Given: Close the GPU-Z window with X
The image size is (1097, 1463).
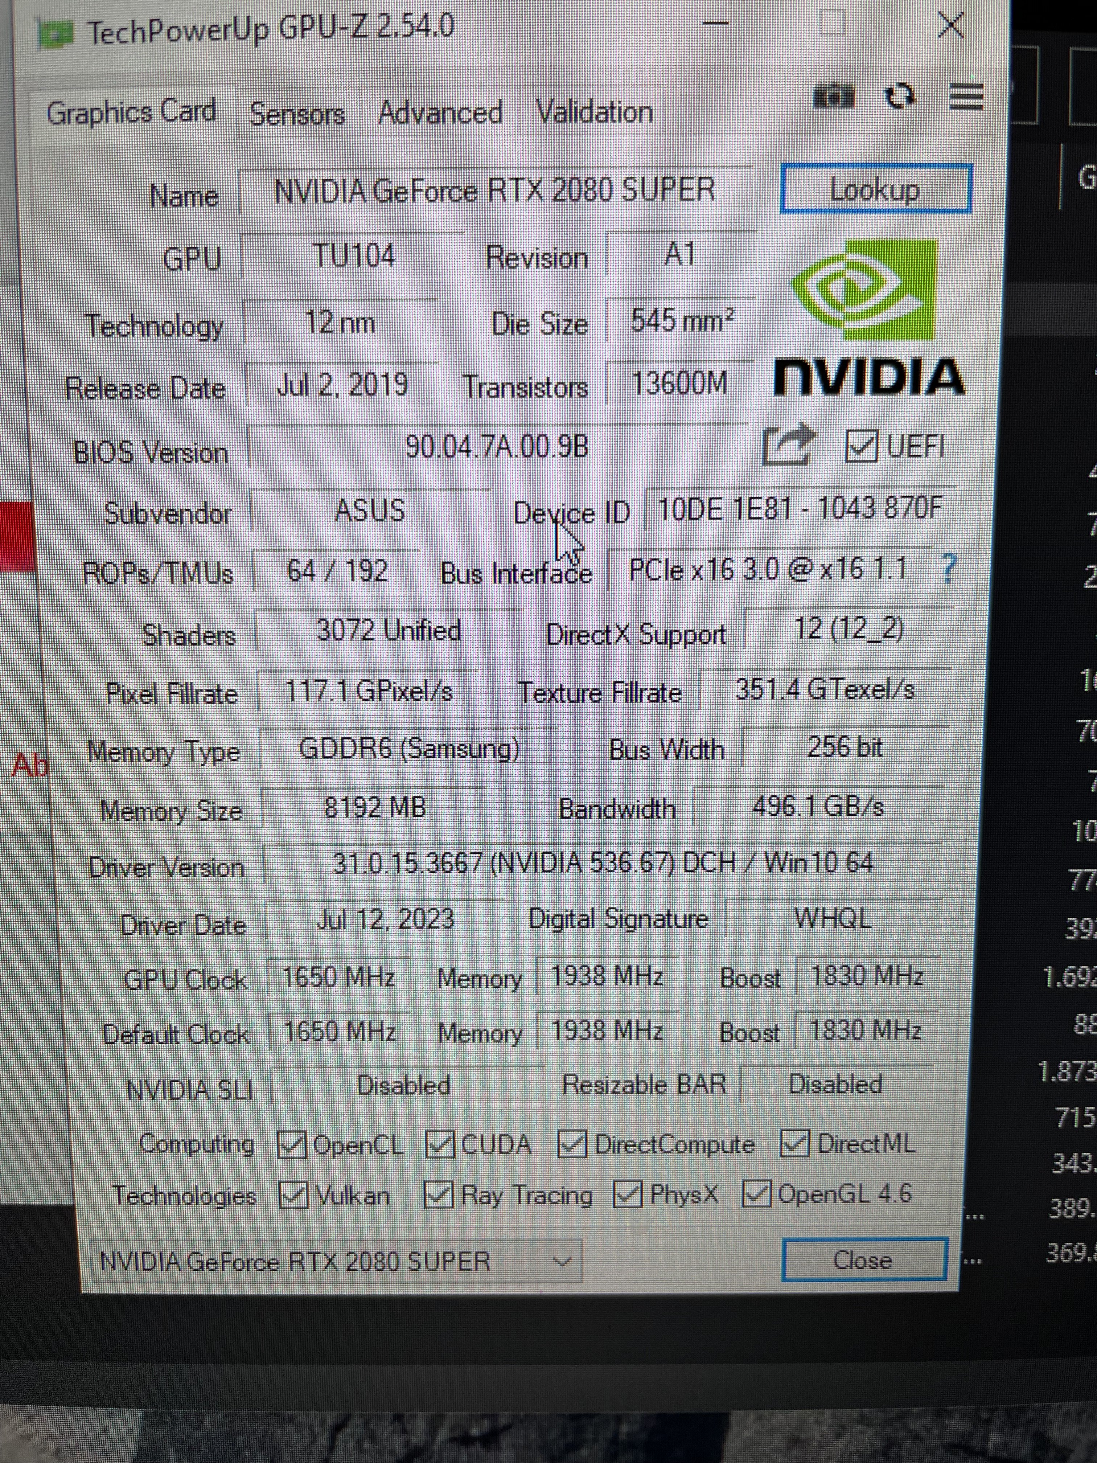Looking at the screenshot, I should coord(950,26).
